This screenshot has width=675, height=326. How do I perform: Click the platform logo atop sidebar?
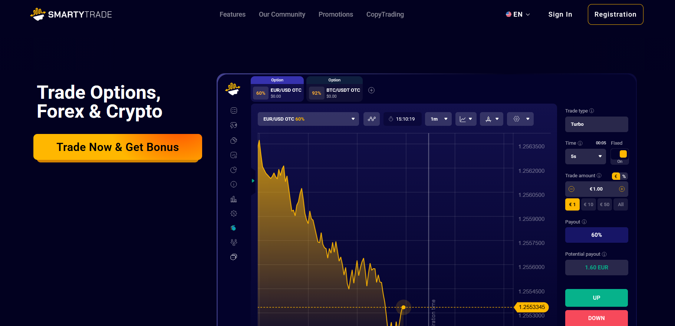tap(233, 89)
